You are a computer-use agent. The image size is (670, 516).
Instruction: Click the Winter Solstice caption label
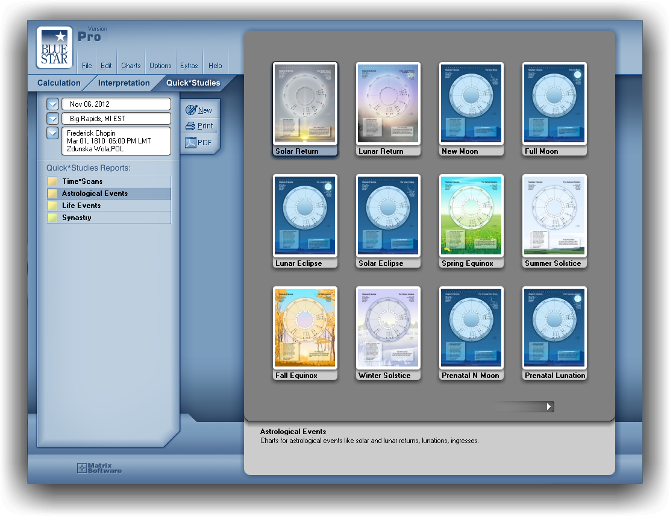click(x=384, y=376)
